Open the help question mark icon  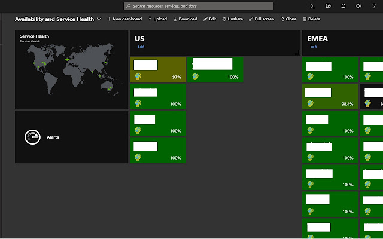click(374, 6)
